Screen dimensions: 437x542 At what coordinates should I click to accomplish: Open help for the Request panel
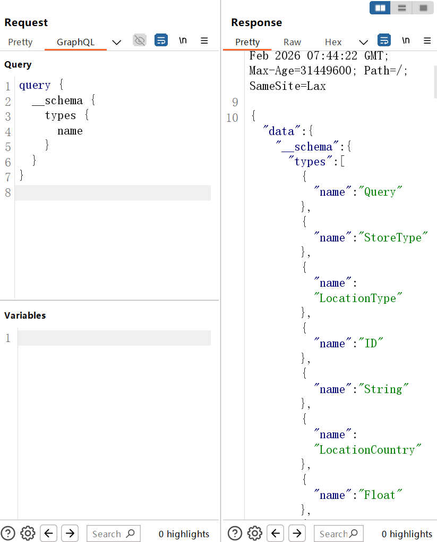click(7, 533)
